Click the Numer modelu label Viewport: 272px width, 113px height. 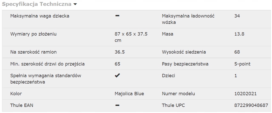(178, 94)
